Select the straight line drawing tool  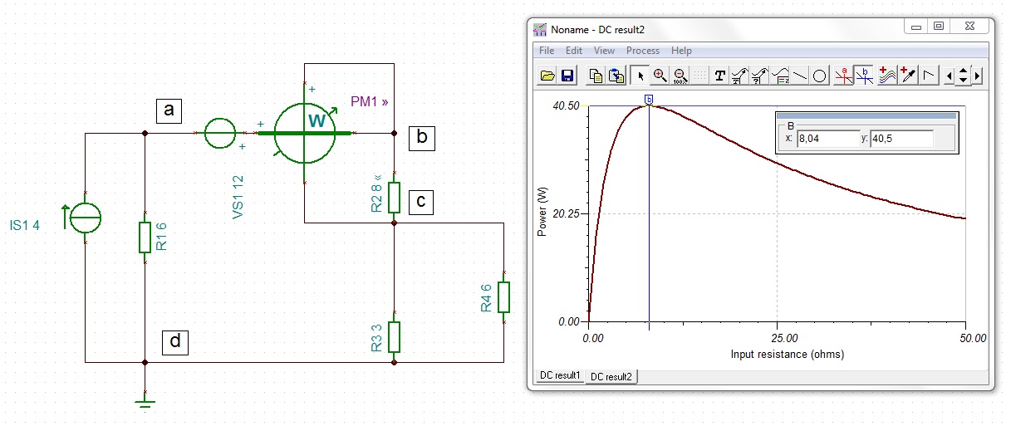point(799,76)
